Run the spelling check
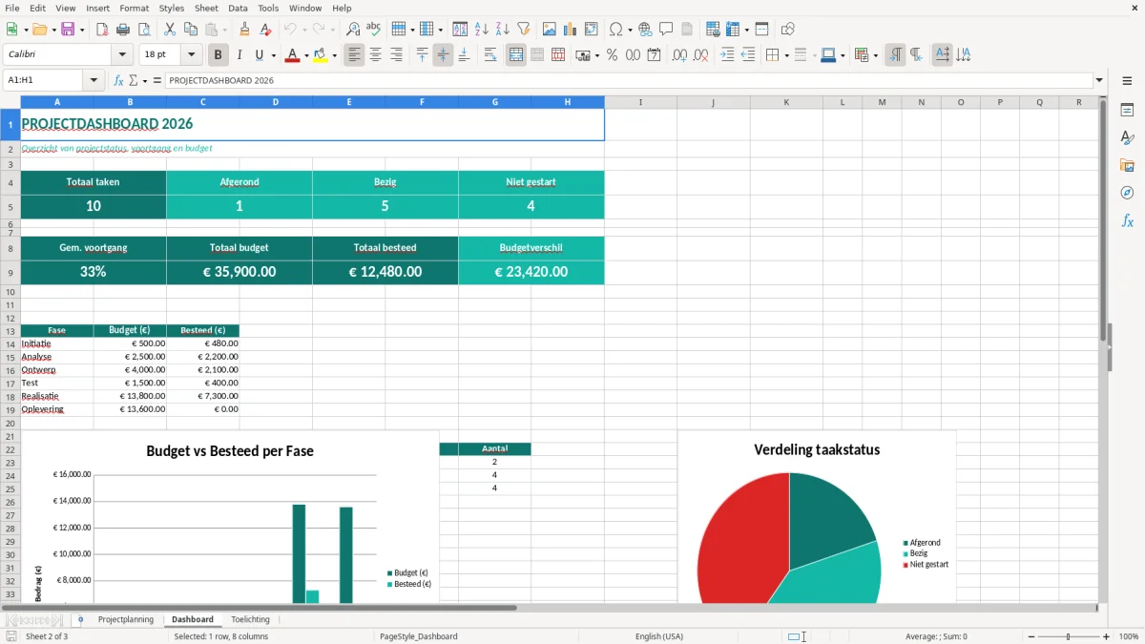 pyautogui.click(x=374, y=30)
